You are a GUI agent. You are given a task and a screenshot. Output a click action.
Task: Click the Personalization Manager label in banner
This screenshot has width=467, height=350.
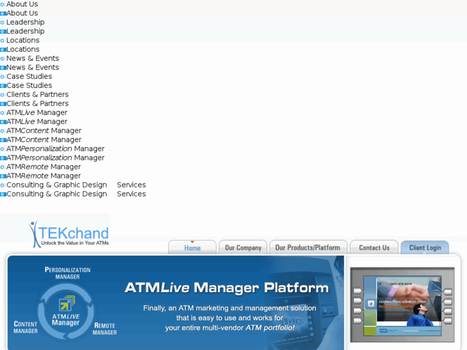67,273
